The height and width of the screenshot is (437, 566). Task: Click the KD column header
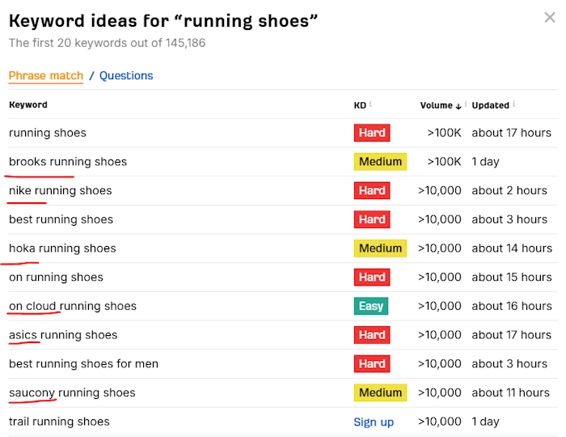(360, 105)
